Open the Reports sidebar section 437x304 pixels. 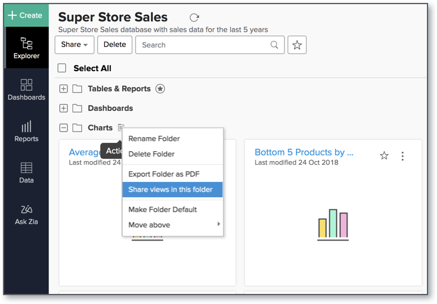[26, 131]
